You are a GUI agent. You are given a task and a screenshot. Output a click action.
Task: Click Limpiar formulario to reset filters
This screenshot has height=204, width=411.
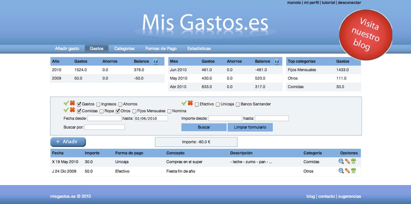pos(250,127)
